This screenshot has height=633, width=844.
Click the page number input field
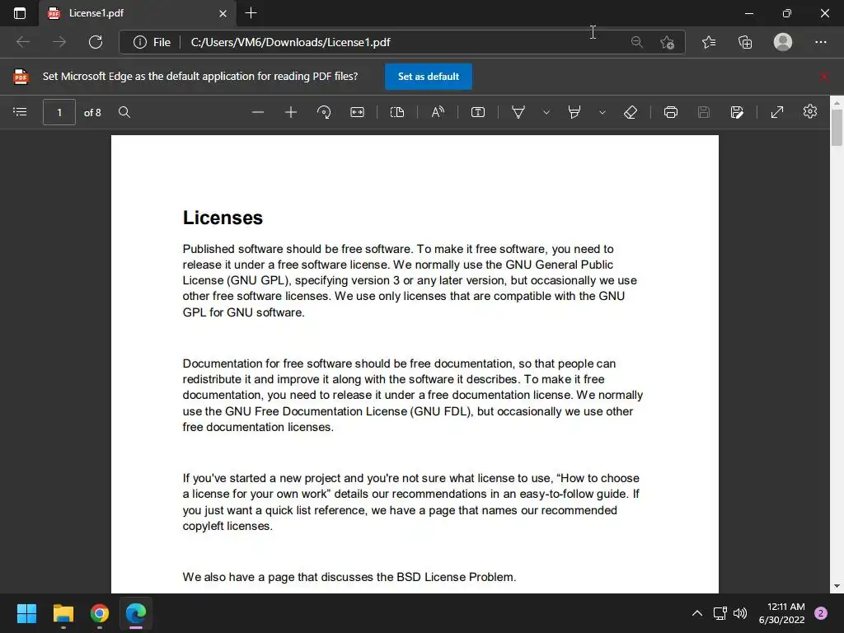tap(59, 112)
